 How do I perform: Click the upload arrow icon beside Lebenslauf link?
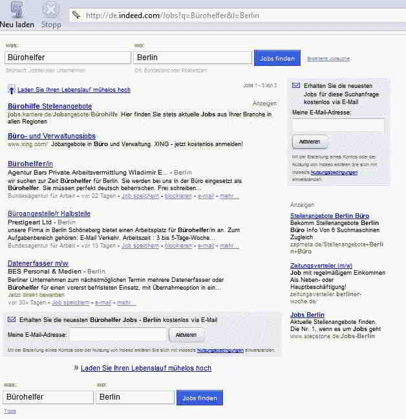(12, 90)
